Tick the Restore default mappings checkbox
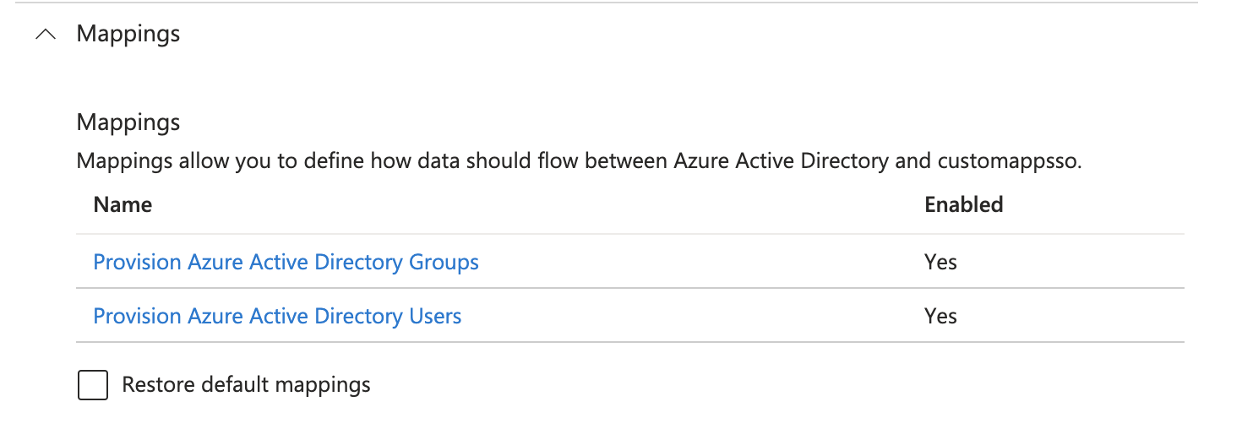Screen dimensions: 1242x429 coord(93,386)
